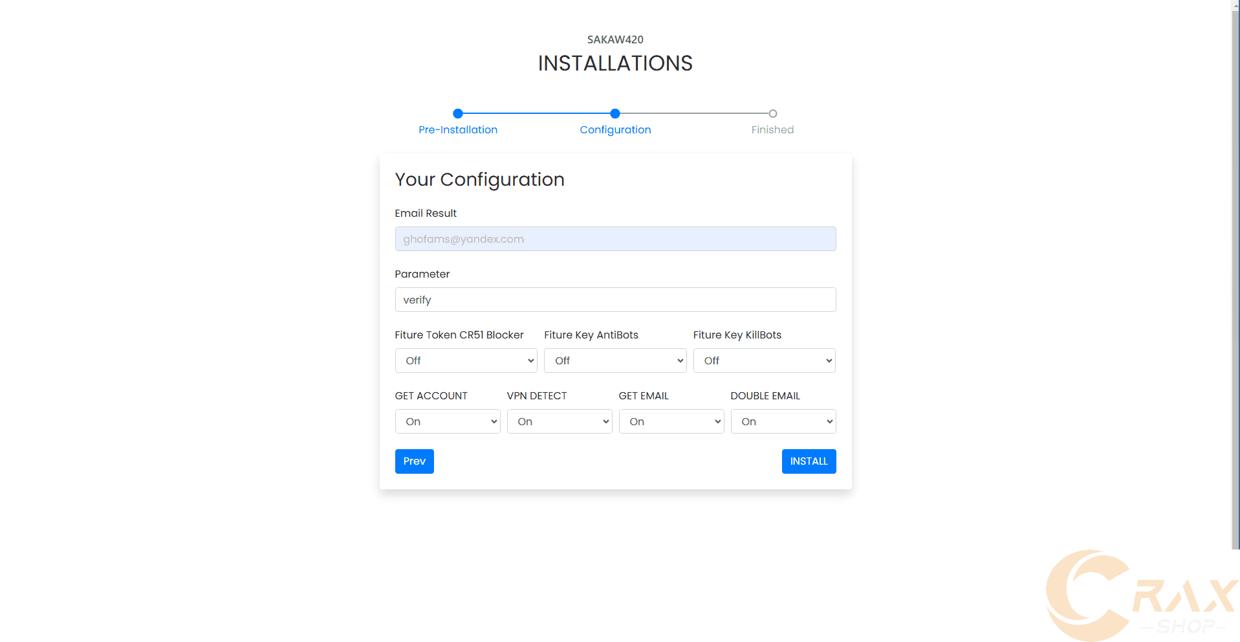1240x642 pixels.
Task: Open the Fiture Token CR51 Blocker dropdown
Action: [x=466, y=360]
